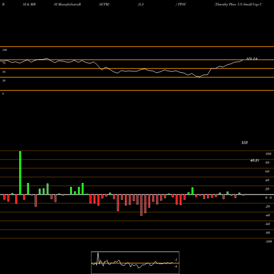Click the tallest green MR histogram bar
The image size is (274, 274).
(20, 173)
